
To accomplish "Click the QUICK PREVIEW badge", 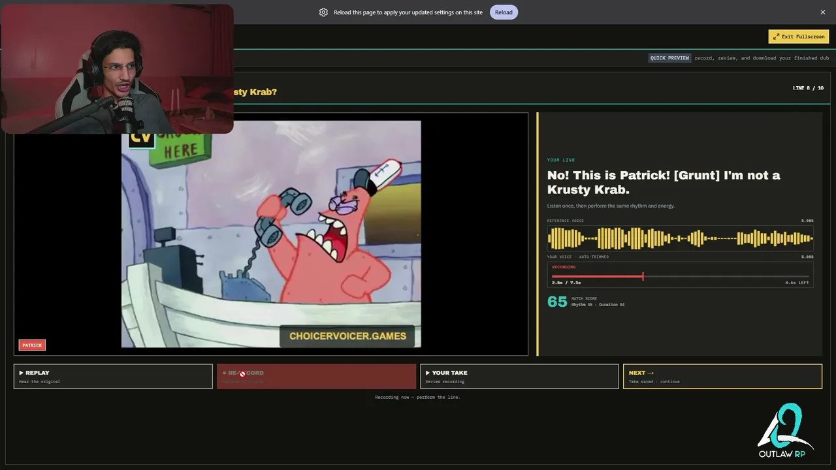I will (x=669, y=58).
